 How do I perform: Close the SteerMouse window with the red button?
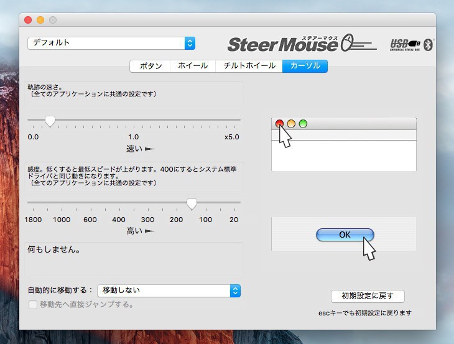click(28, 20)
